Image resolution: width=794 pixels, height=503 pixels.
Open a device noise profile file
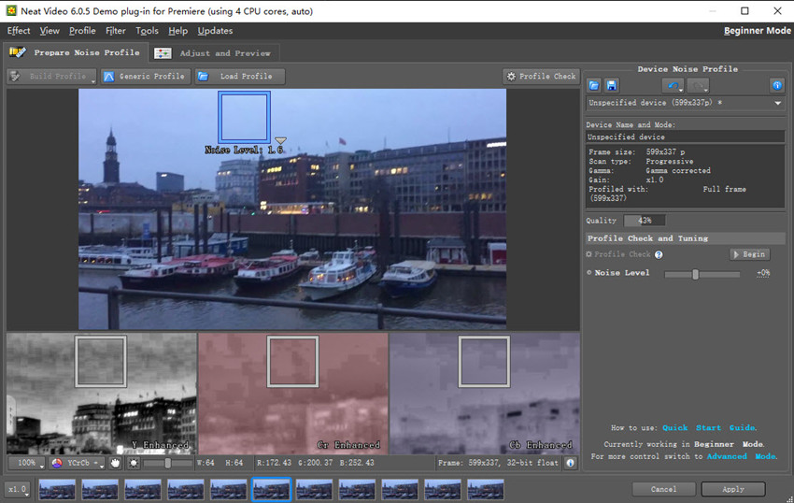594,86
